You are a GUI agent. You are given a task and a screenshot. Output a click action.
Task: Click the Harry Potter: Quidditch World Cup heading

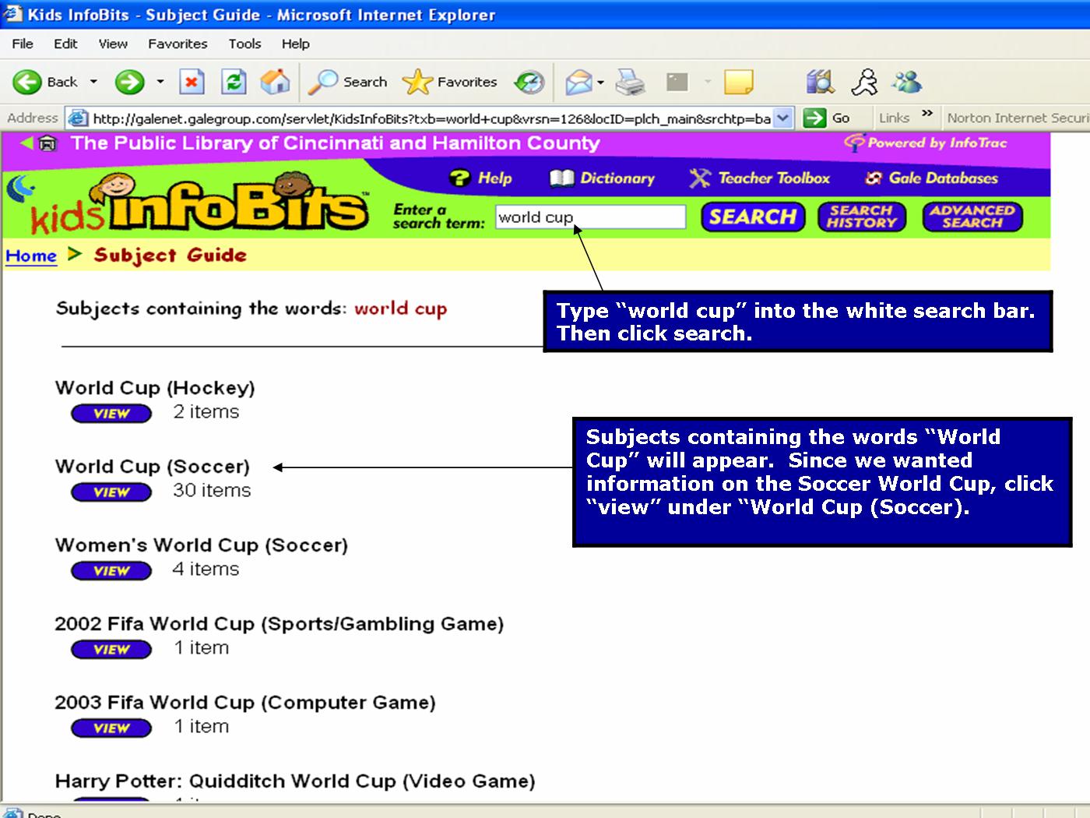coord(295,781)
